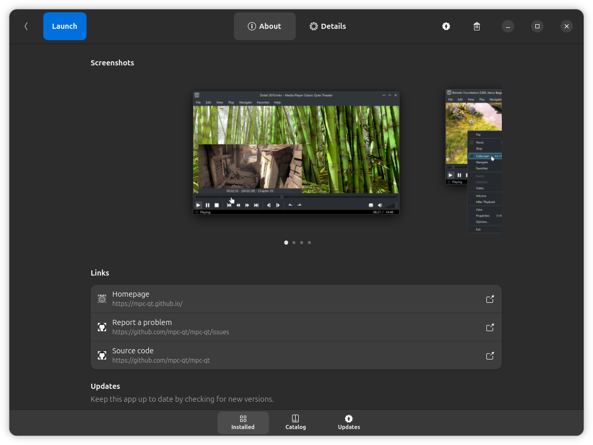593x445 pixels.
Task: Click the back arrow in the header
Action: (x=26, y=26)
